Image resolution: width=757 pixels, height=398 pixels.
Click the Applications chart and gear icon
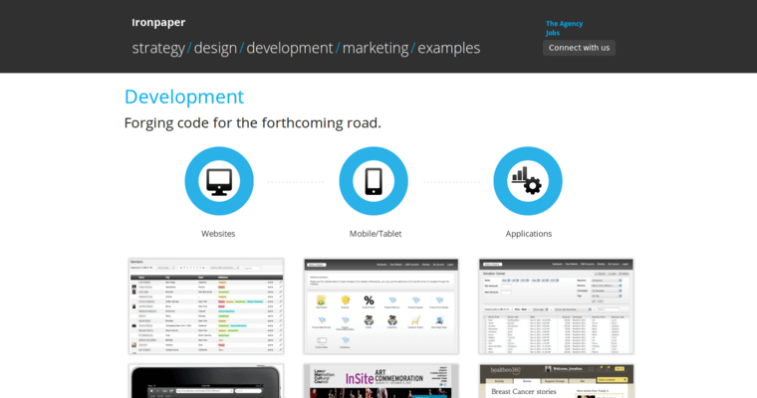click(x=528, y=181)
